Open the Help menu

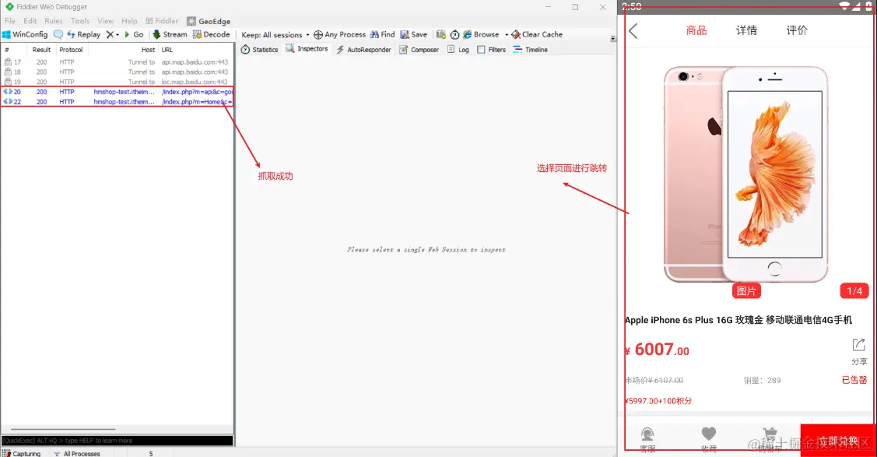tap(129, 21)
